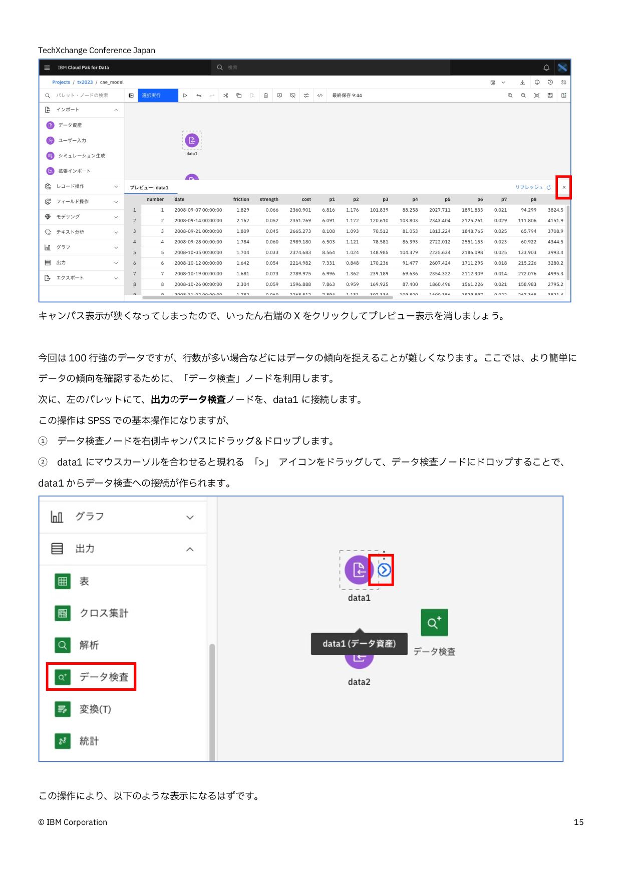Viewport: 621px width, 878px height.
Task: Click the cut (scissors) icon
Action: point(226,96)
